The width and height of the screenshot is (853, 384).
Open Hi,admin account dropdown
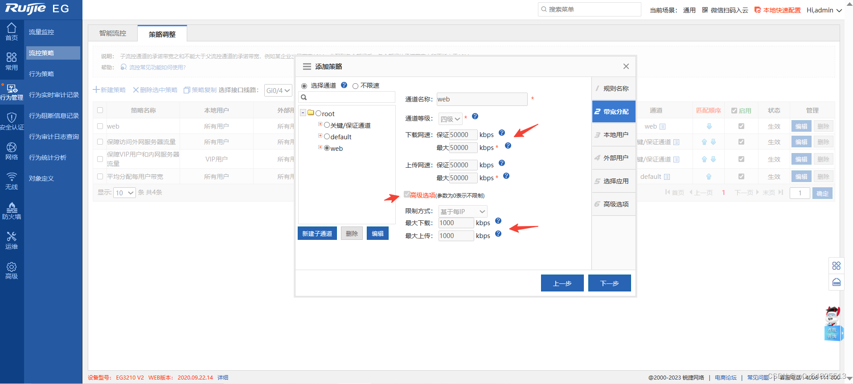[824, 10]
